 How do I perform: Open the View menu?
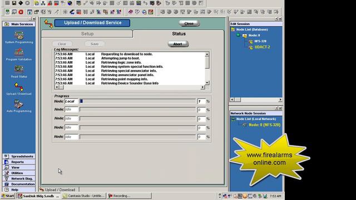[19, 167]
